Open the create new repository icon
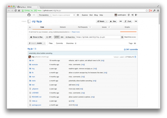This screenshot has width=167, height=118. point(129,15)
